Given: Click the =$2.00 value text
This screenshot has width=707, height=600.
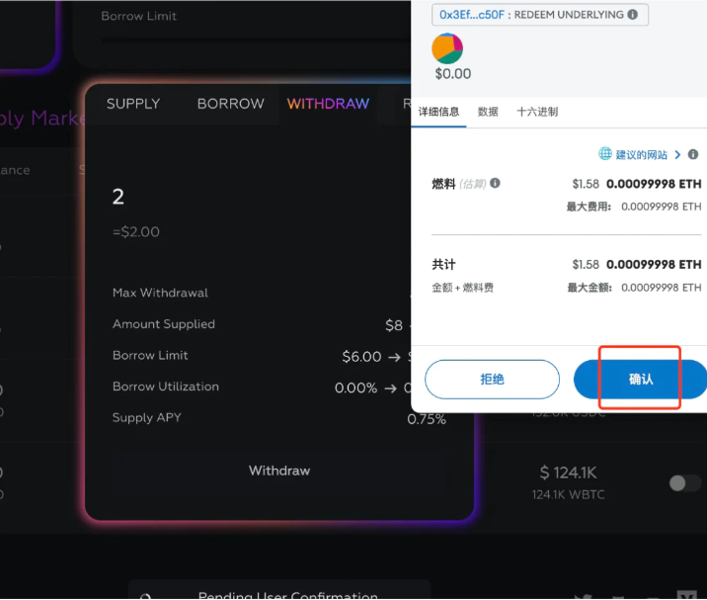Looking at the screenshot, I should pos(136,232).
